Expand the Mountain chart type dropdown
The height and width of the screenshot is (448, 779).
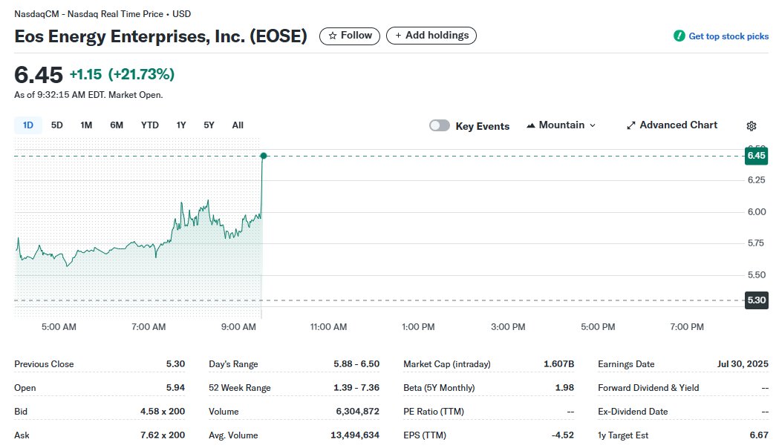[561, 125]
